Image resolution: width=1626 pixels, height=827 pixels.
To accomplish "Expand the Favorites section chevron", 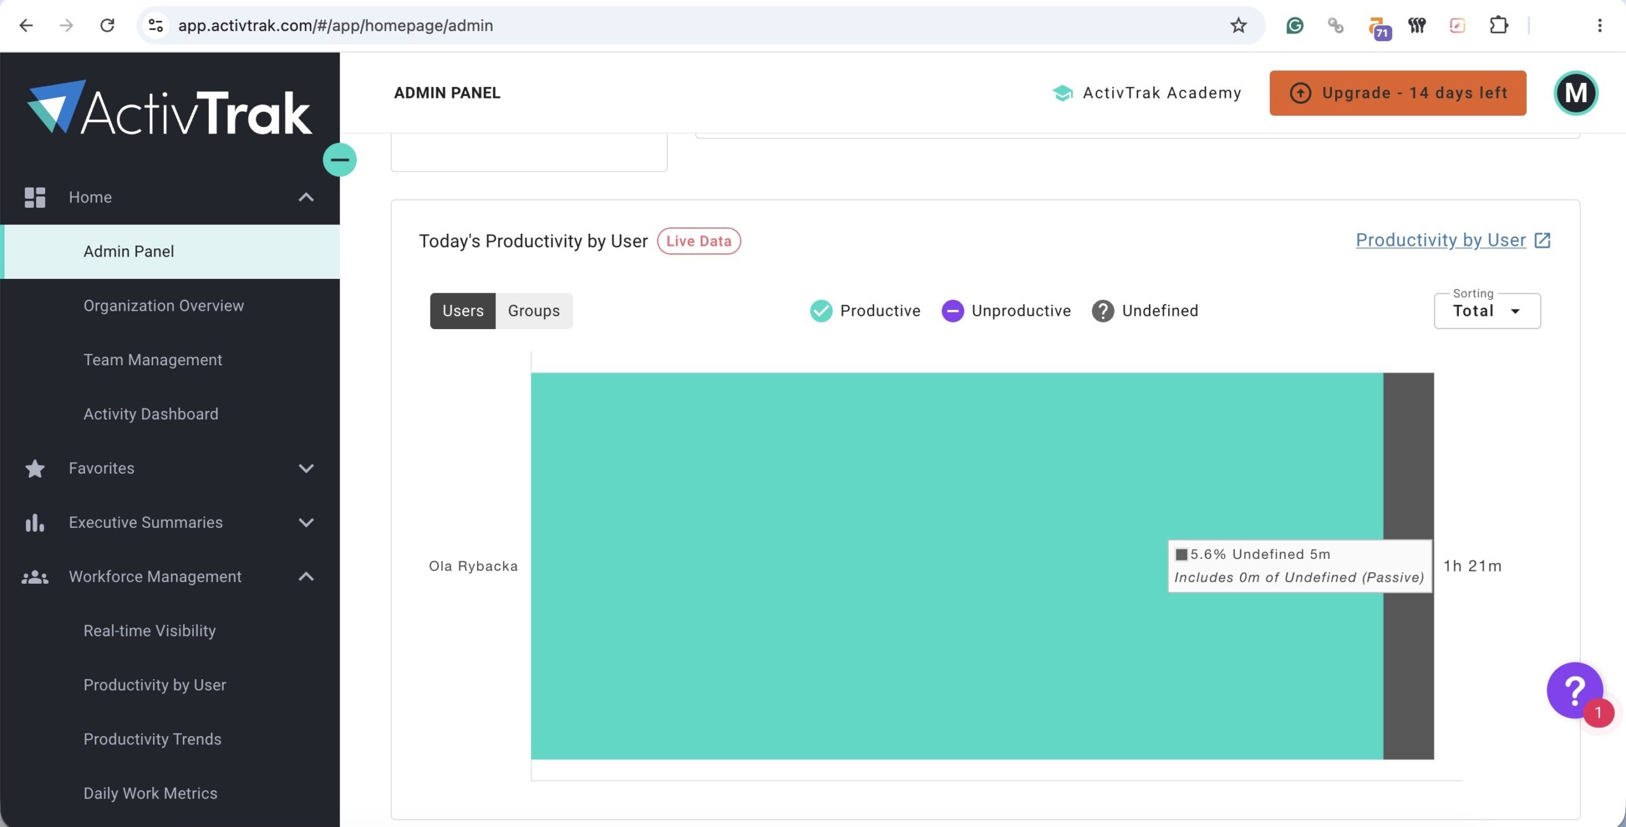I will [306, 469].
